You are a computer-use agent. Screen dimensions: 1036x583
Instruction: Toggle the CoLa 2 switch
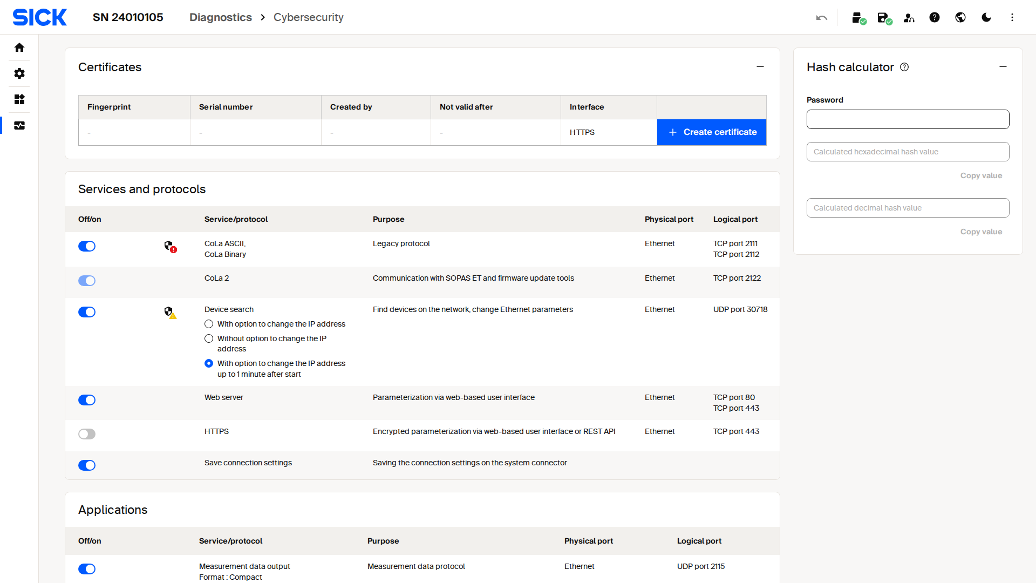(x=87, y=281)
